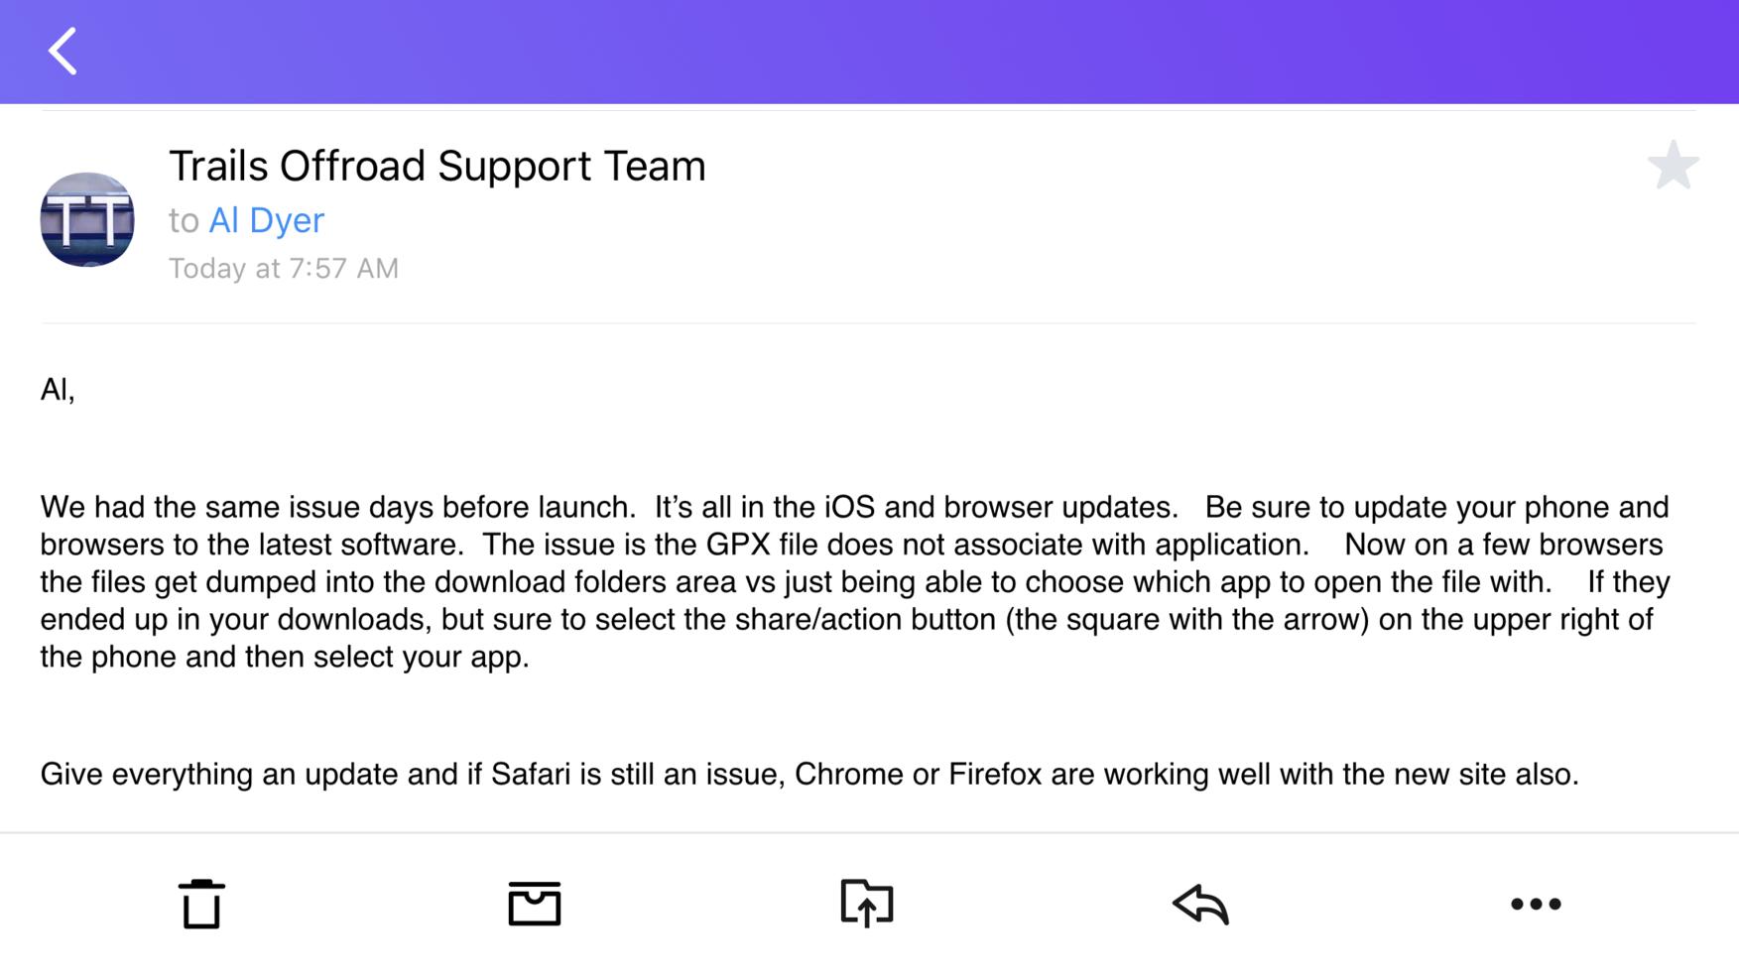Tap the purple header bar at the top
Viewport: 1739px width, 978px height.
pyautogui.click(x=869, y=52)
